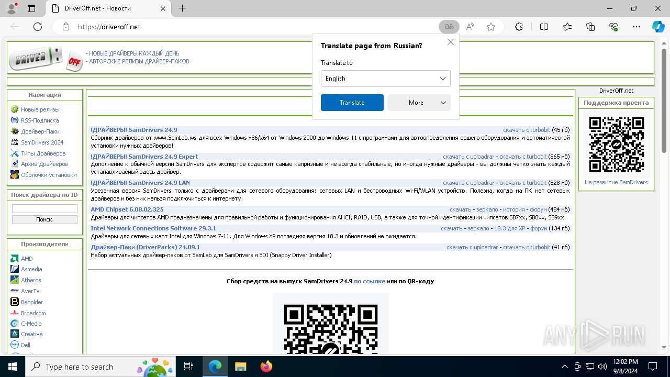The width and height of the screenshot is (670, 377).
Task: Click the DriverOff site logo
Action: click(x=46, y=59)
